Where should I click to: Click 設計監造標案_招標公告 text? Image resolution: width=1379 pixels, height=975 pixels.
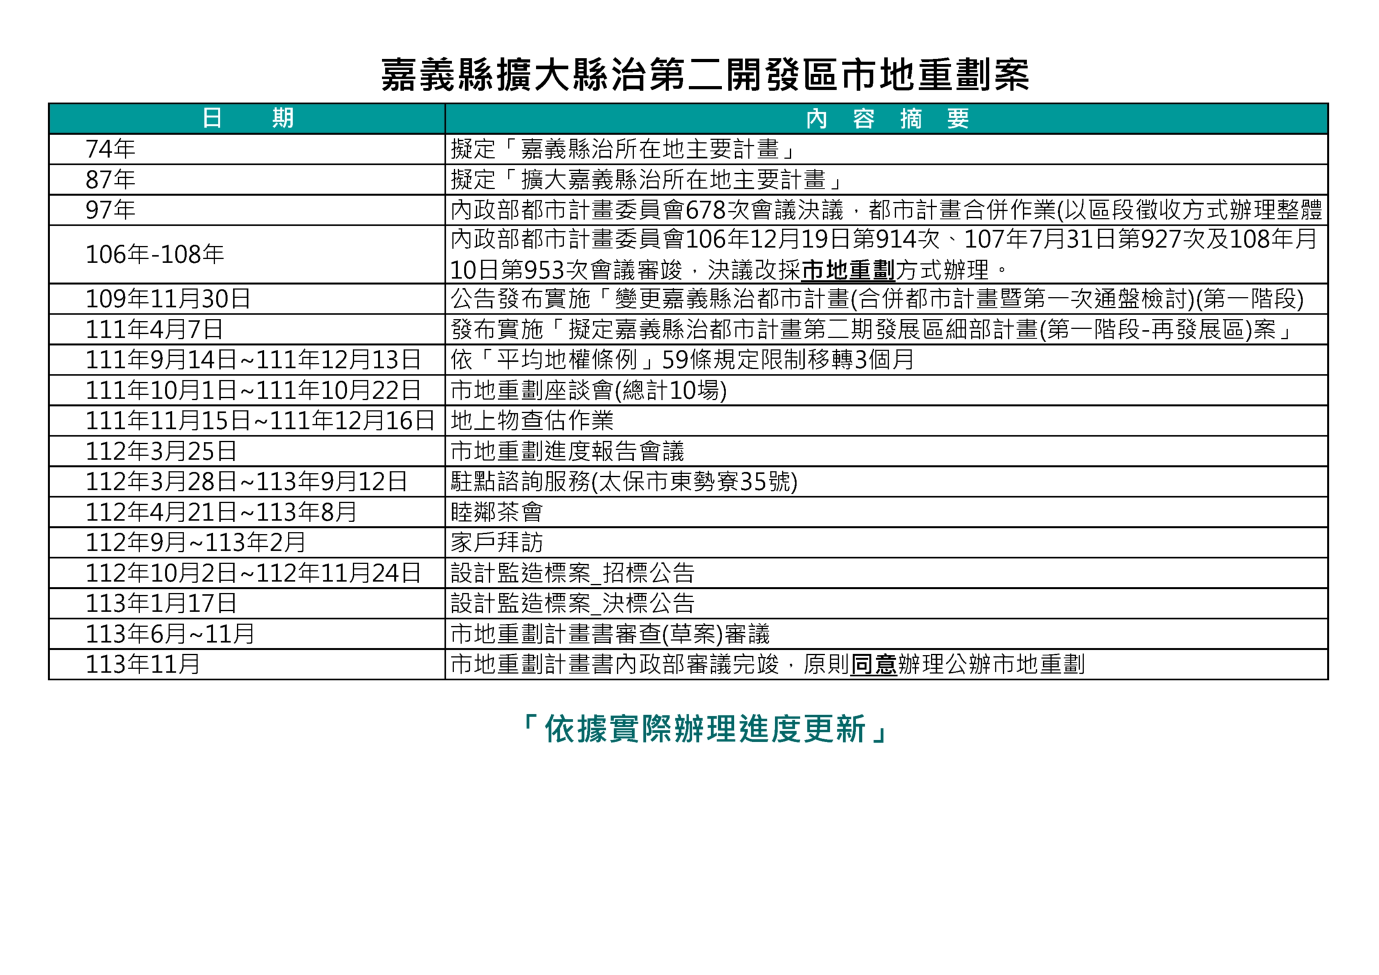point(572,573)
